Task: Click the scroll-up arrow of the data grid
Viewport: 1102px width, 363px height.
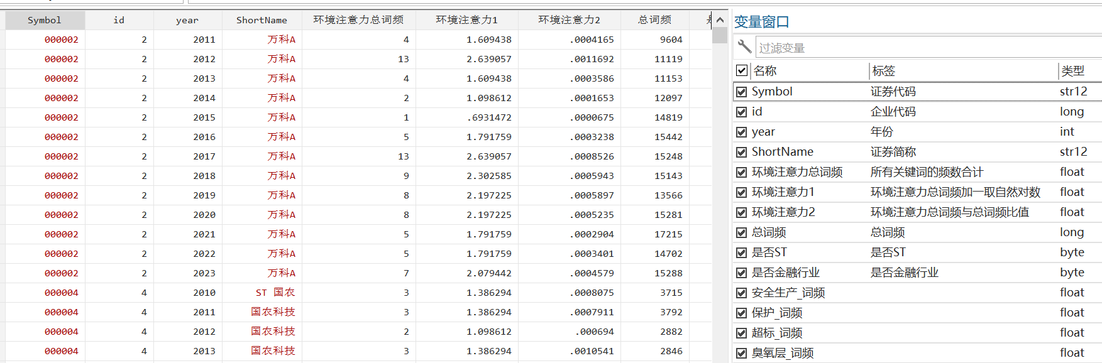Action: (x=720, y=20)
